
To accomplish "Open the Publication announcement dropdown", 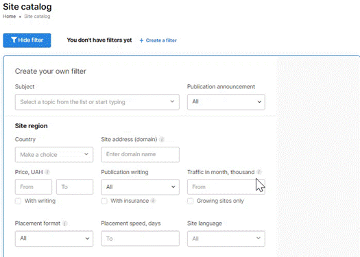I will coord(226,102).
